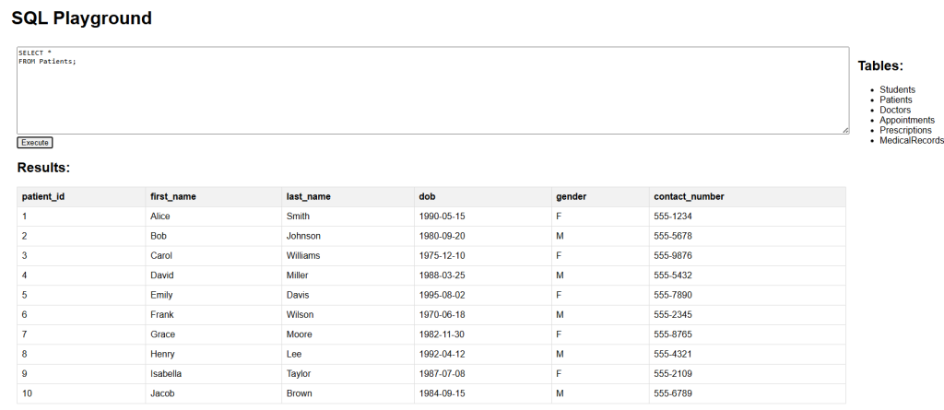Grab the textarea resize handle corner
Screen dimensions: 944x410
tap(845, 130)
